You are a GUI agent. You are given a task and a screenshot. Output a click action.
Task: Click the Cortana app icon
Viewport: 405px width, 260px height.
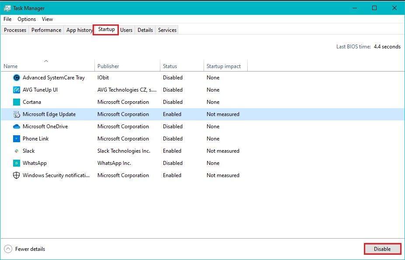click(x=16, y=102)
